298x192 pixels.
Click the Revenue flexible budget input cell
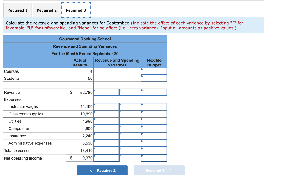(x=154, y=92)
